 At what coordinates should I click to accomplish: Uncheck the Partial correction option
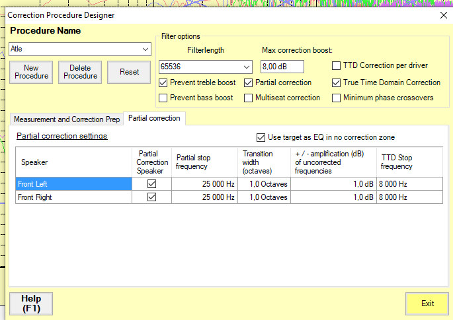(249, 83)
